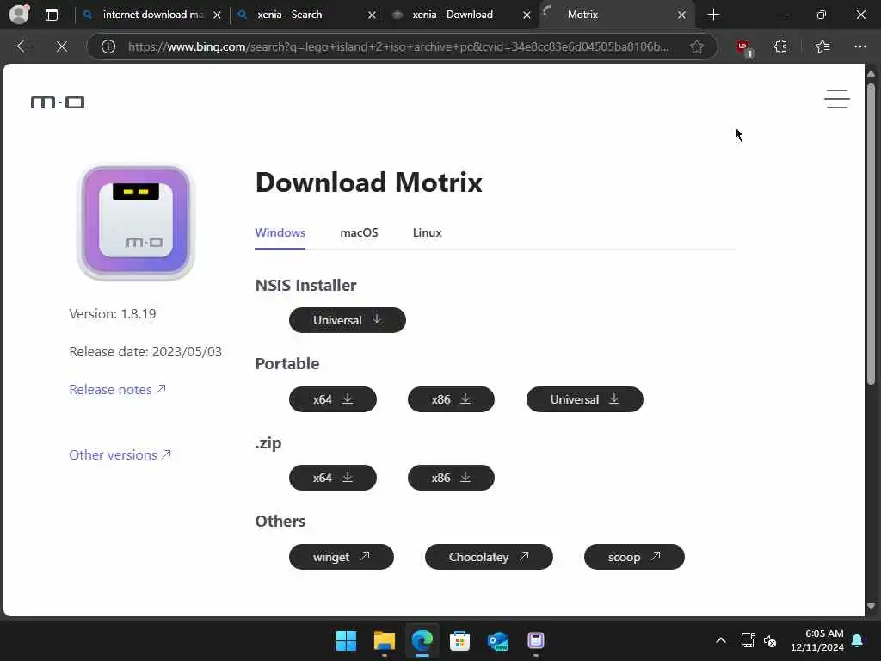Click the Download Motrix heading
The image size is (881, 661).
(x=368, y=182)
